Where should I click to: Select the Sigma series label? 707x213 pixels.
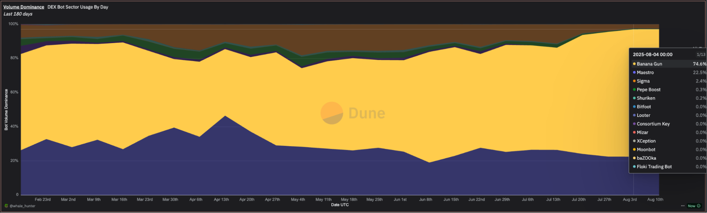[643, 81]
